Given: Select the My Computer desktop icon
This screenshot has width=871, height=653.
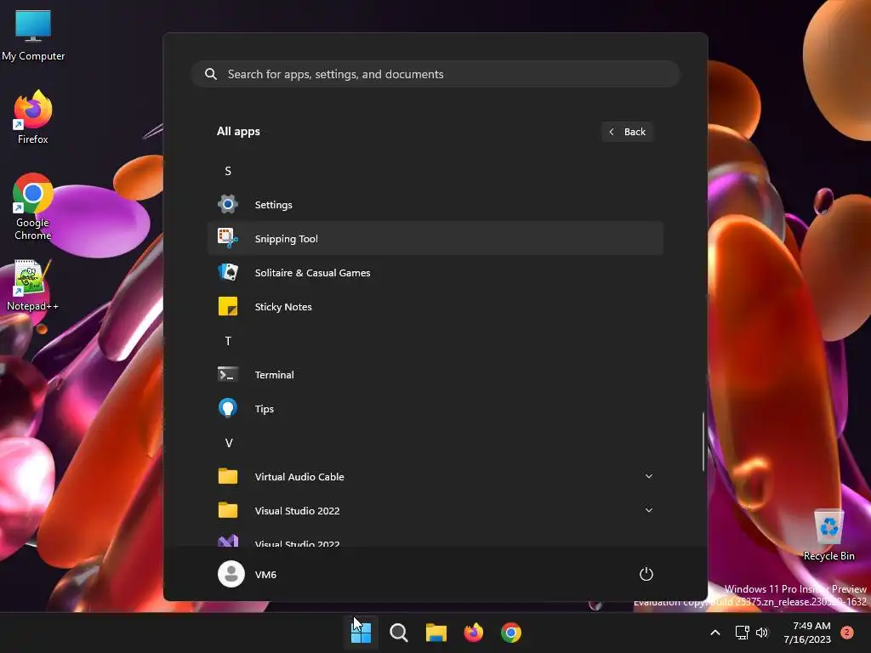Looking at the screenshot, I should pyautogui.click(x=33, y=34).
